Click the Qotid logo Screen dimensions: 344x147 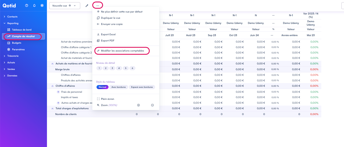(x=9, y=5)
